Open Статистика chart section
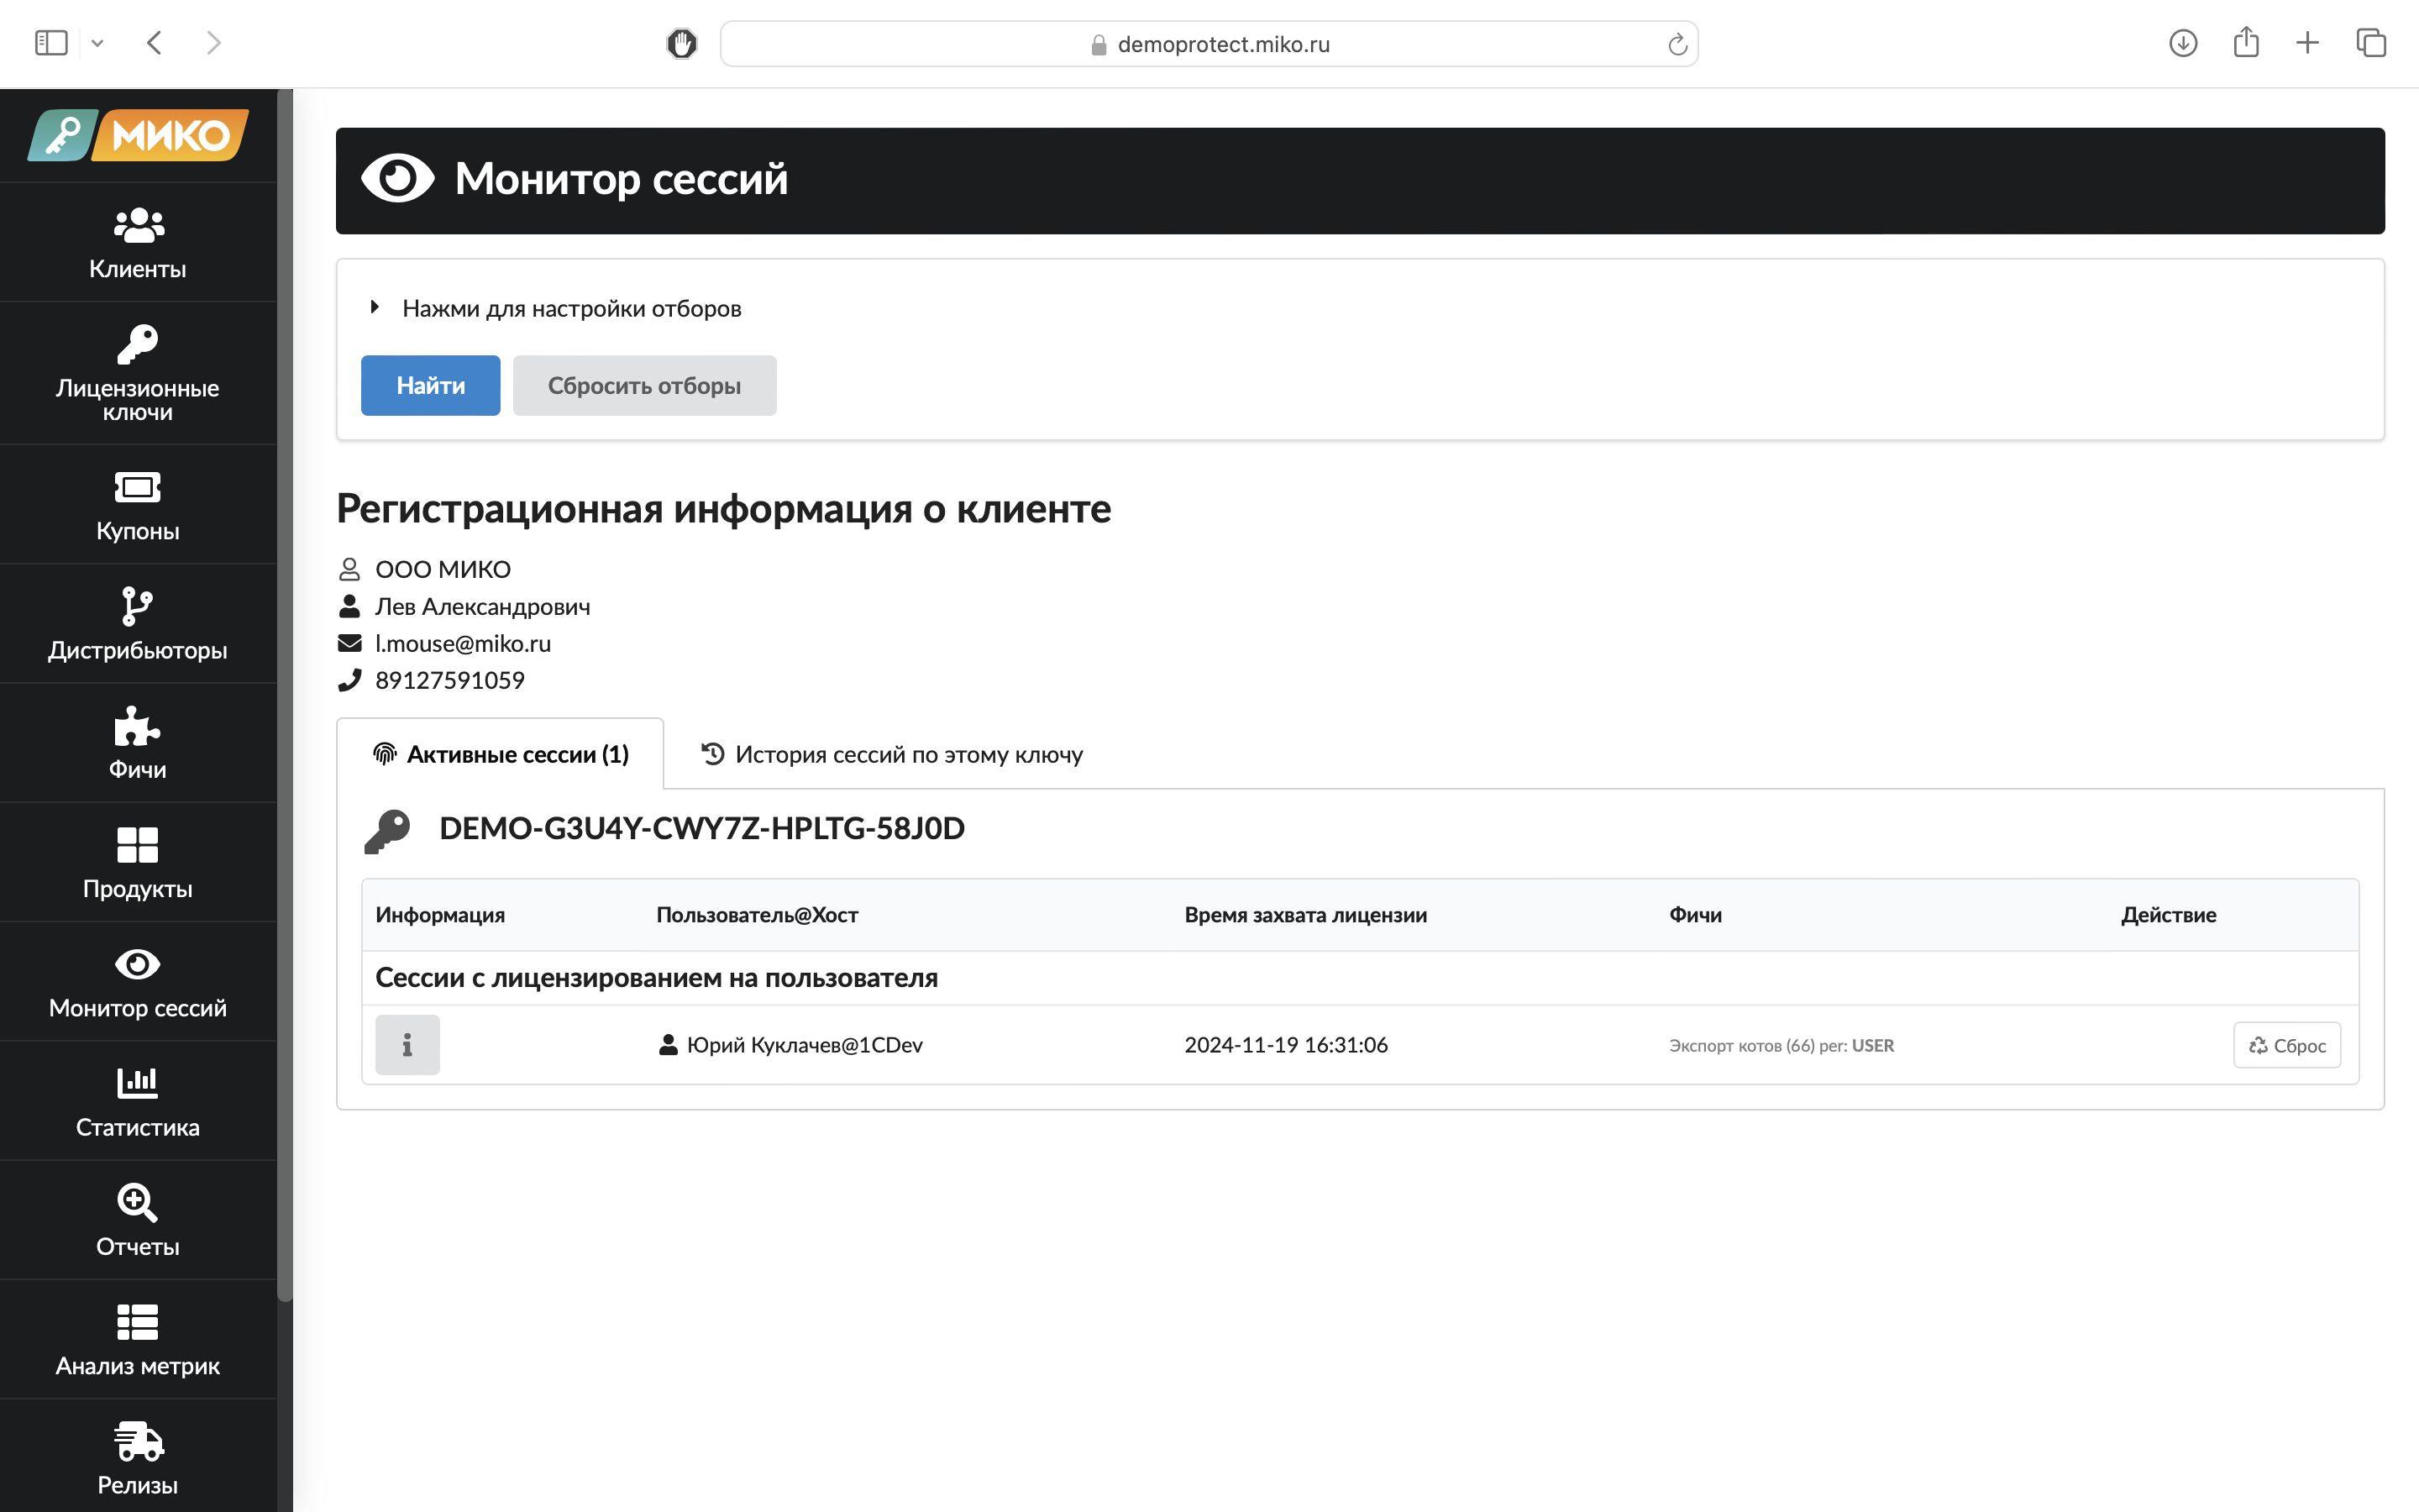 tap(138, 1101)
